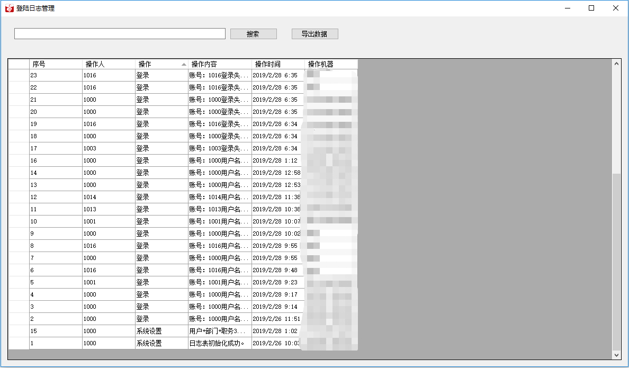Sort by the 操作时间 column header
Screen dimensions: 629x368
click(278, 64)
